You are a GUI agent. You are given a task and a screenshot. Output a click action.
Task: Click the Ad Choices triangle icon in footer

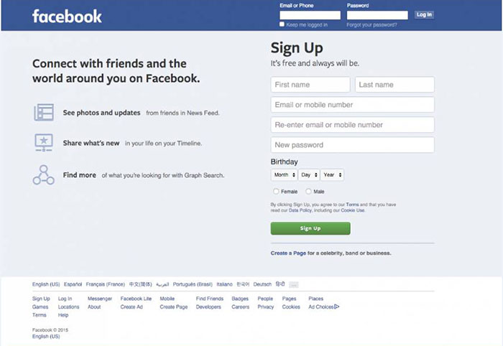click(x=336, y=307)
